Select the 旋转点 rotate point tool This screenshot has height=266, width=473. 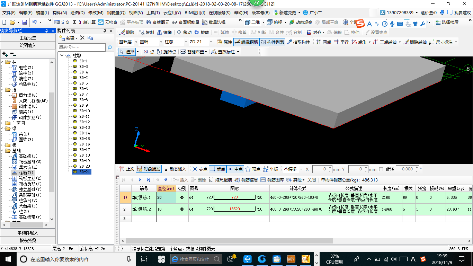pyautogui.click(x=166, y=52)
